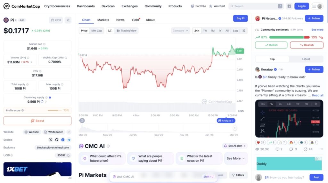Screen dimensions: 328x183
Task: Switch the chart to line style icon
Action: tap(110, 31)
